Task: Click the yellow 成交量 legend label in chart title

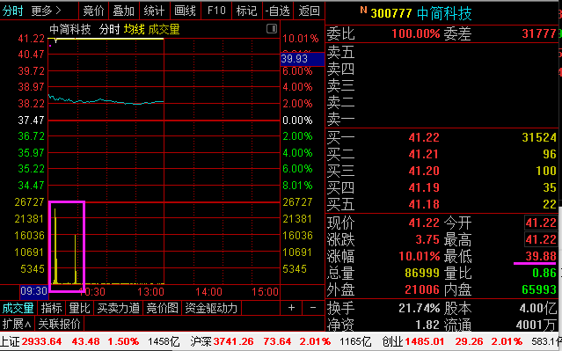Action: (x=164, y=29)
